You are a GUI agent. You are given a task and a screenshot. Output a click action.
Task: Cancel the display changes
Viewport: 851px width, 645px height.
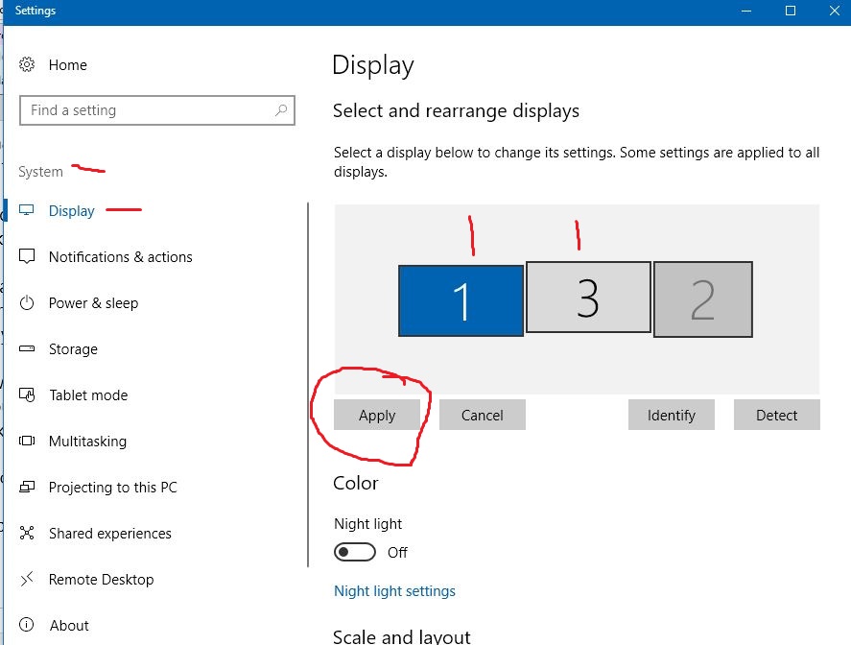482,416
